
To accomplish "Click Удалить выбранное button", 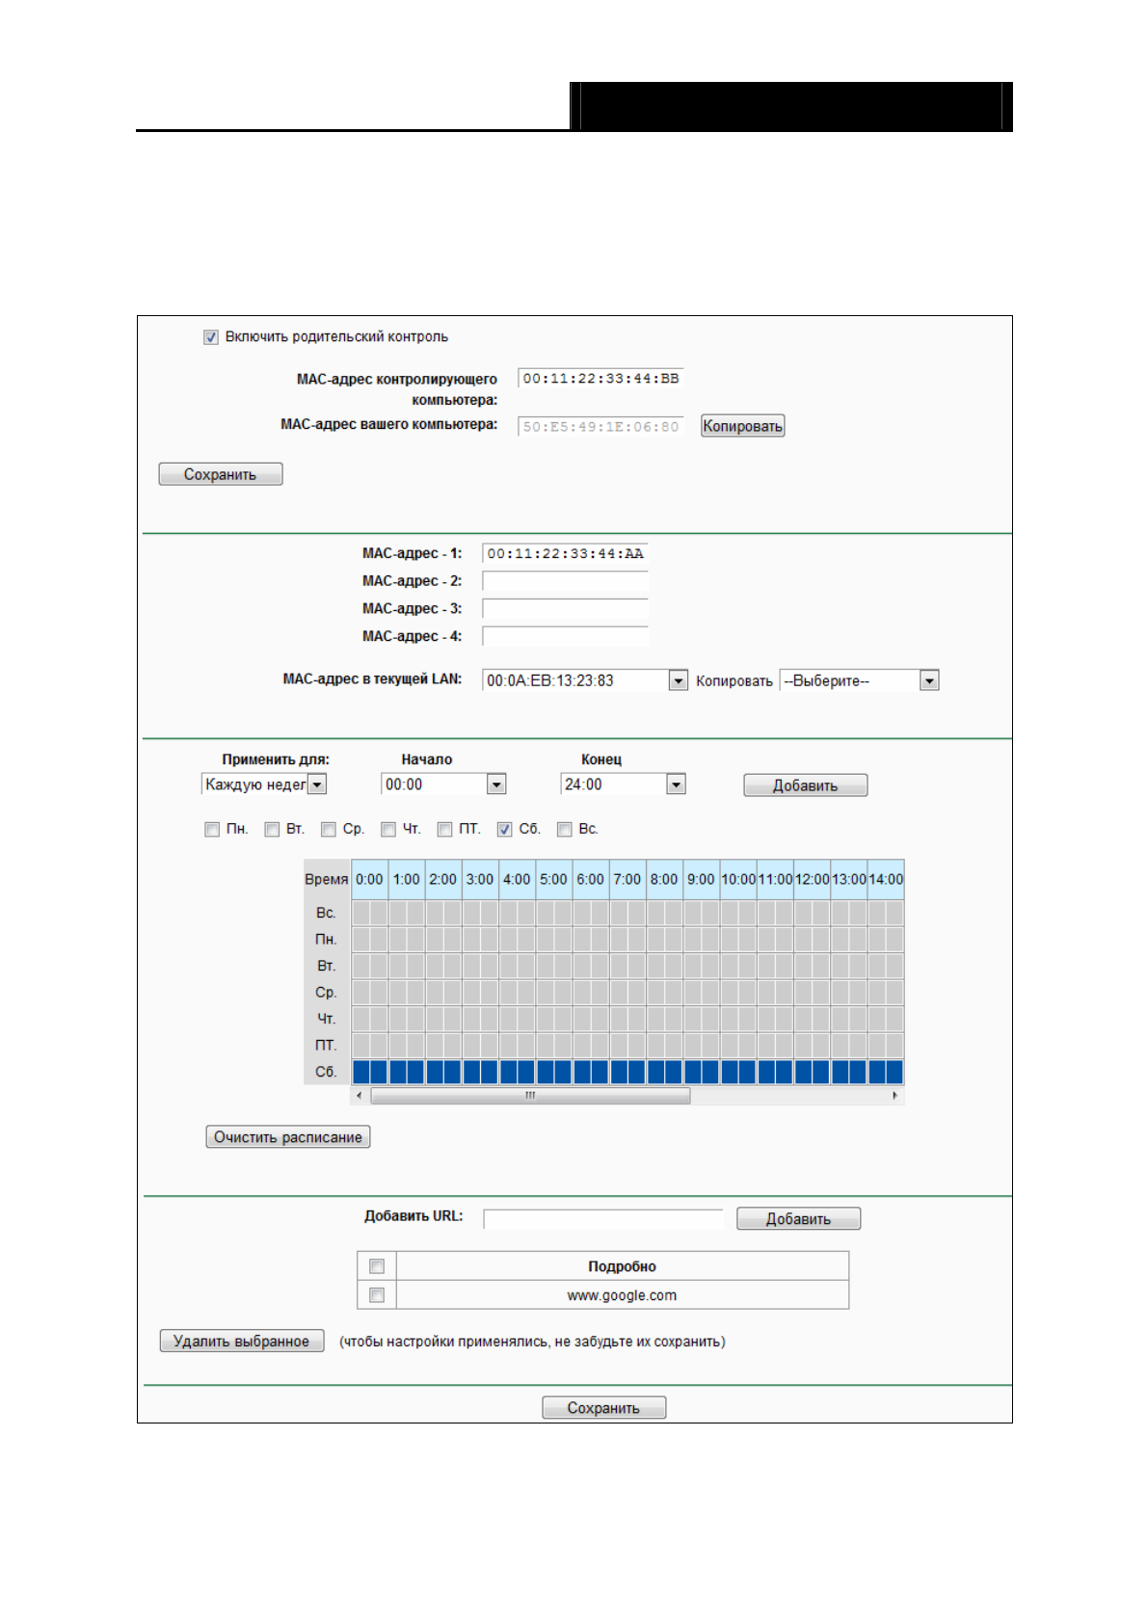I will (241, 1342).
